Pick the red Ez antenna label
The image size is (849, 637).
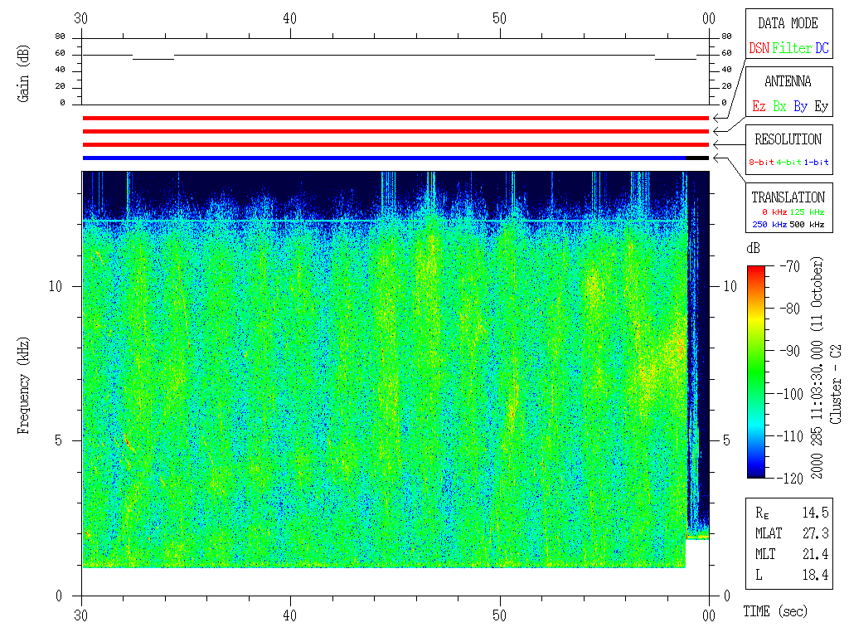pyautogui.click(x=759, y=106)
